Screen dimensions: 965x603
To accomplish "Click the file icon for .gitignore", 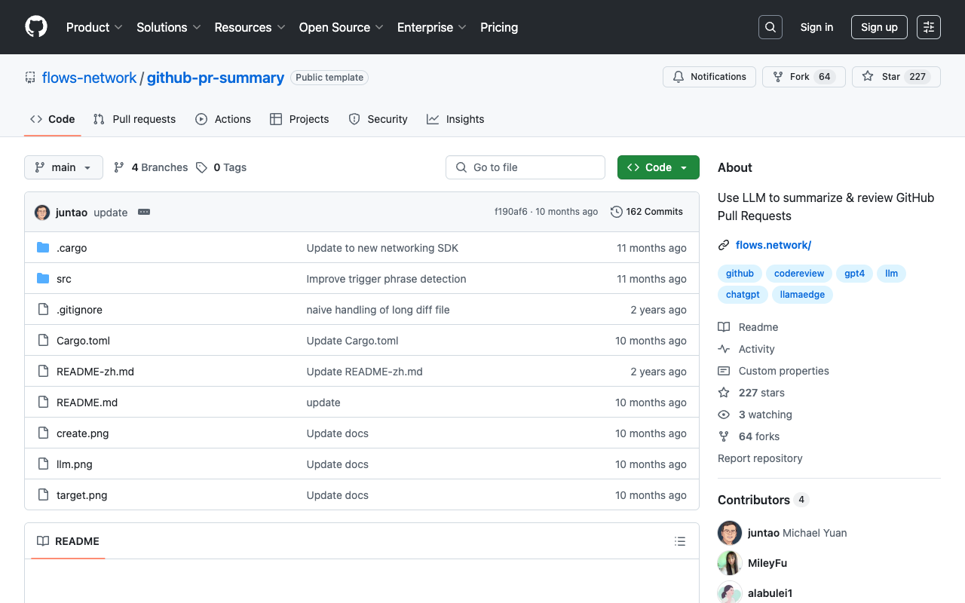I will [43, 310].
